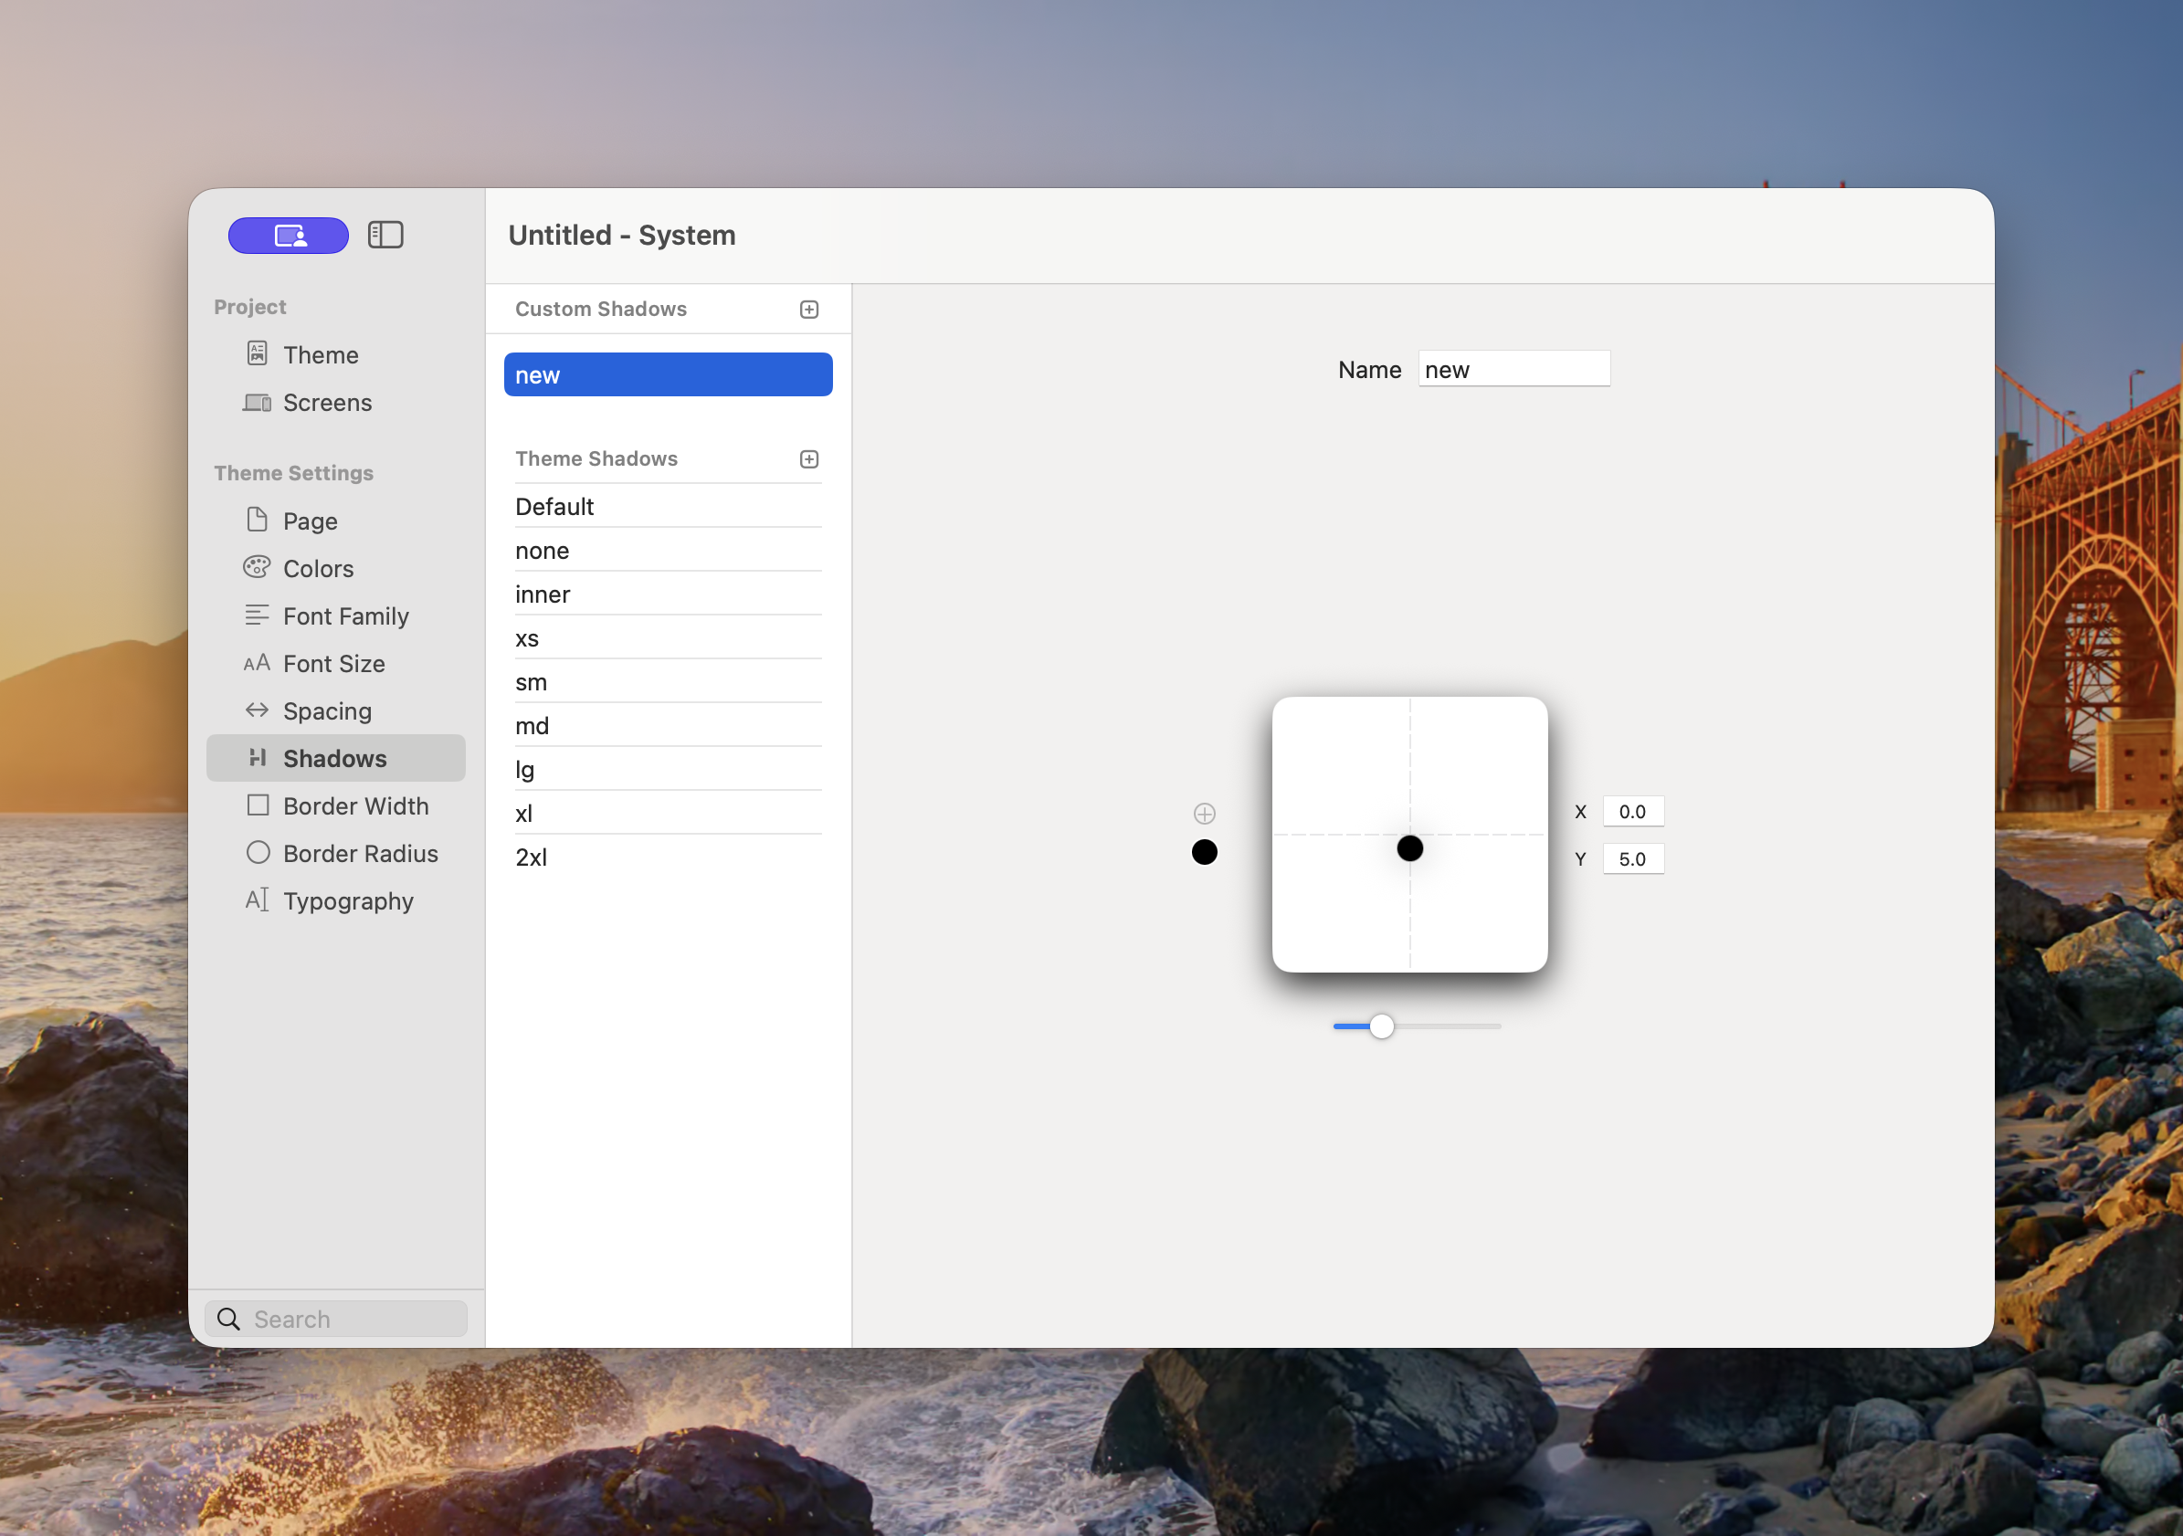
Task: Open Border Width settings
Action: click(x=335, y=805)
